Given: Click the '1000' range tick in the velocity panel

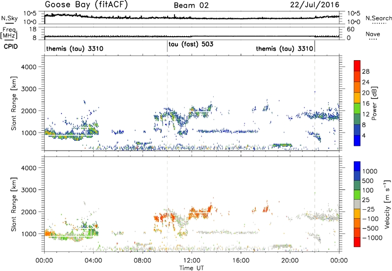Looking at the screenshot, I should pyautogui.click(x=29, y=234).
